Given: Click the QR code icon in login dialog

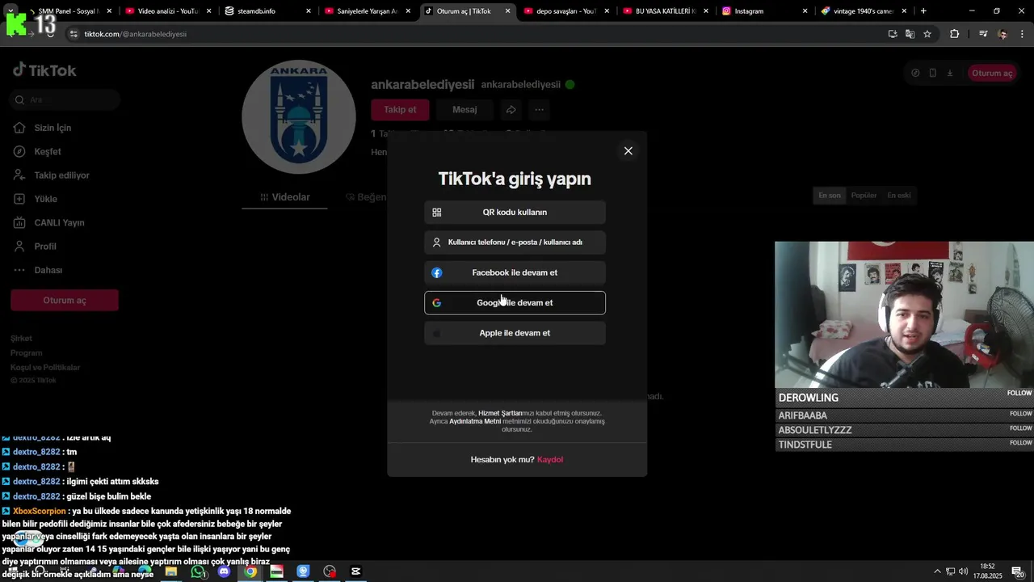Looking at the screenshot, I should click(437, 213).
